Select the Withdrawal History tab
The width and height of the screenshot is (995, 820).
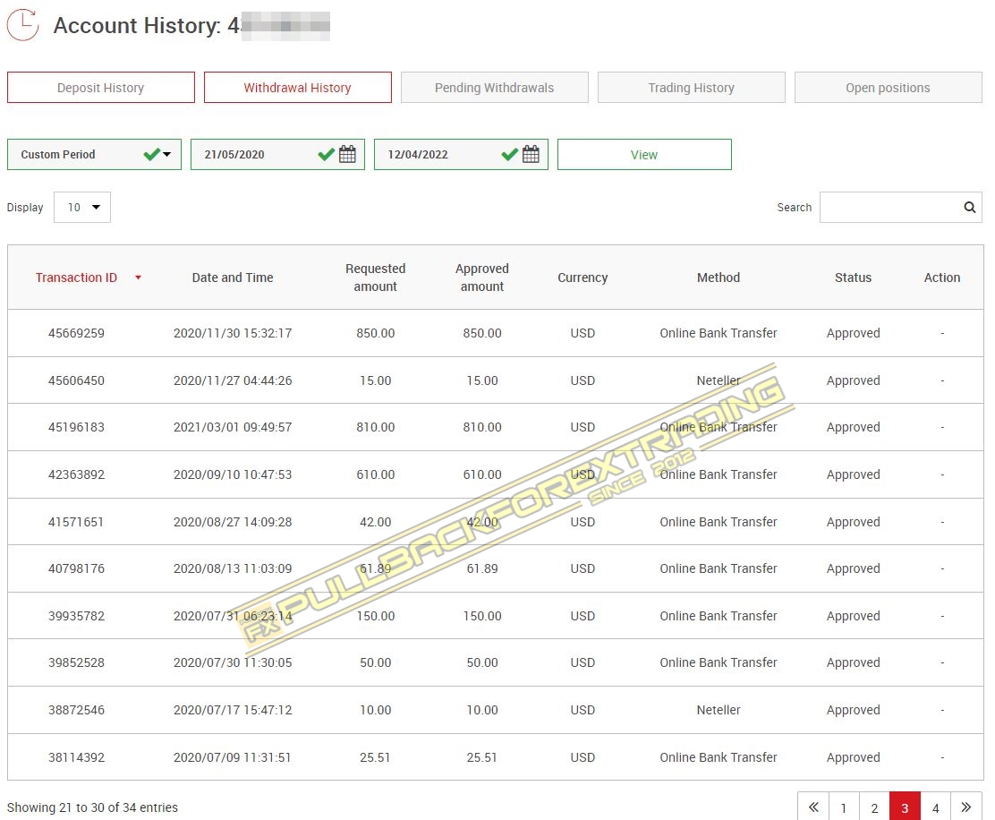297,88
